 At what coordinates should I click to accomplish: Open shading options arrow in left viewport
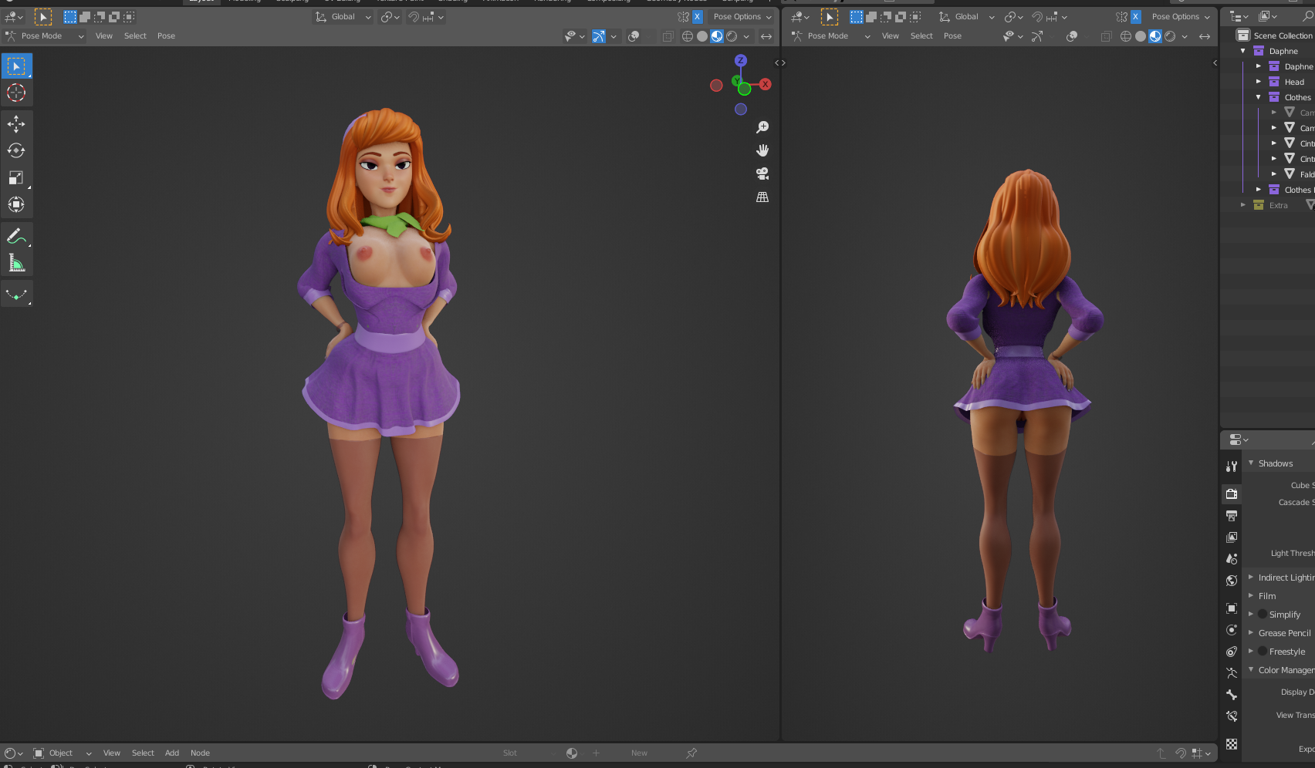(746, 36)
